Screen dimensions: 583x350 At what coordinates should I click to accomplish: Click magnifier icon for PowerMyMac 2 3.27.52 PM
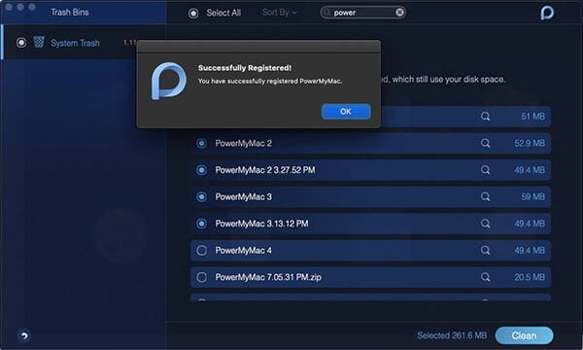point(485,170)
